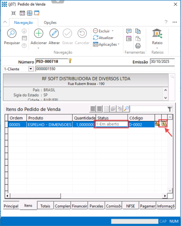Click the grid search magnifier icon
This screenshot has width=181, height=226.
pos(126,109)
